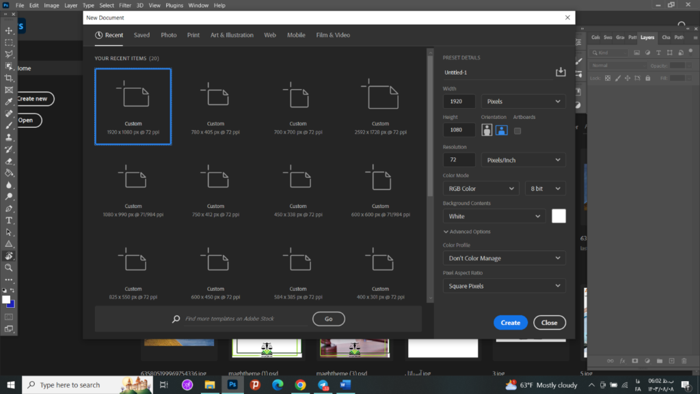Viewport: 700px width, 394px height.
Task: Toggle type layers filter in Layers panel
Action: (658, 53)
